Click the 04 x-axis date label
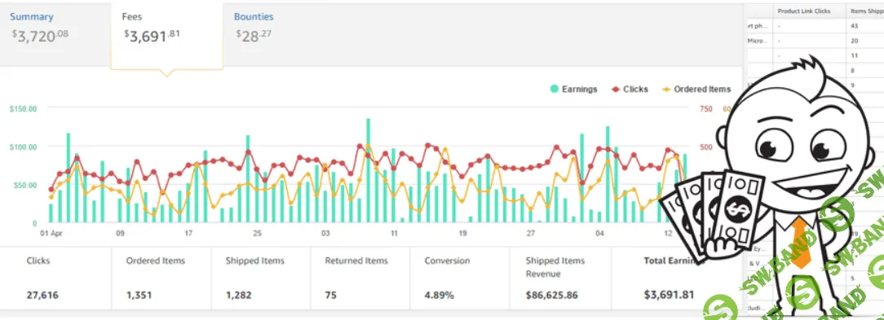The height and width of the screenshot is (320, 884). tap(600, 233)
